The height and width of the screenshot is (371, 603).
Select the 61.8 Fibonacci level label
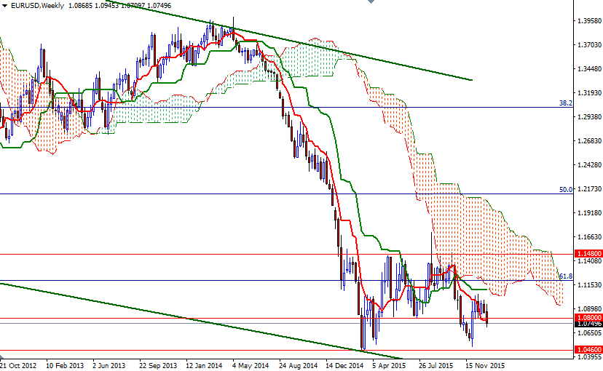[x=566, y=276]
